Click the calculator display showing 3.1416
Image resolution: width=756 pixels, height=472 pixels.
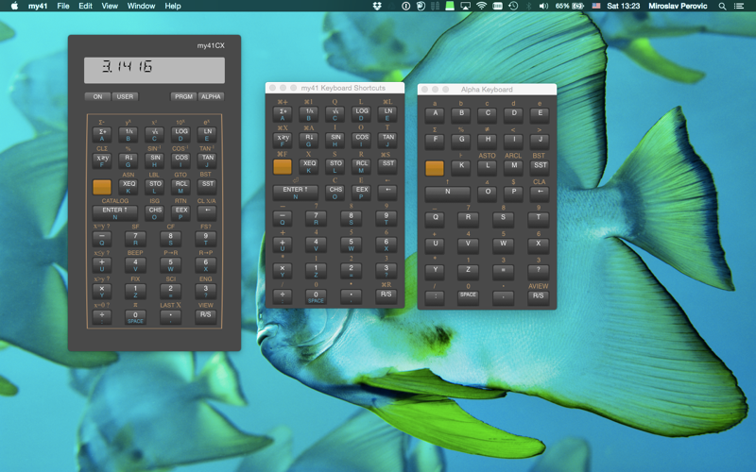point(154,70)
